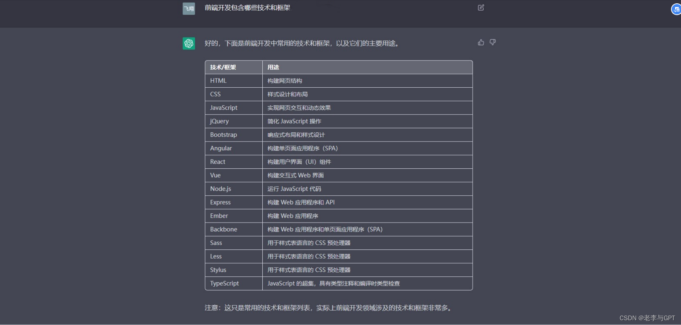Click the 简化 JavaScript 操作 cell
This screenshot has height=325, width=681.
[368, 121]
